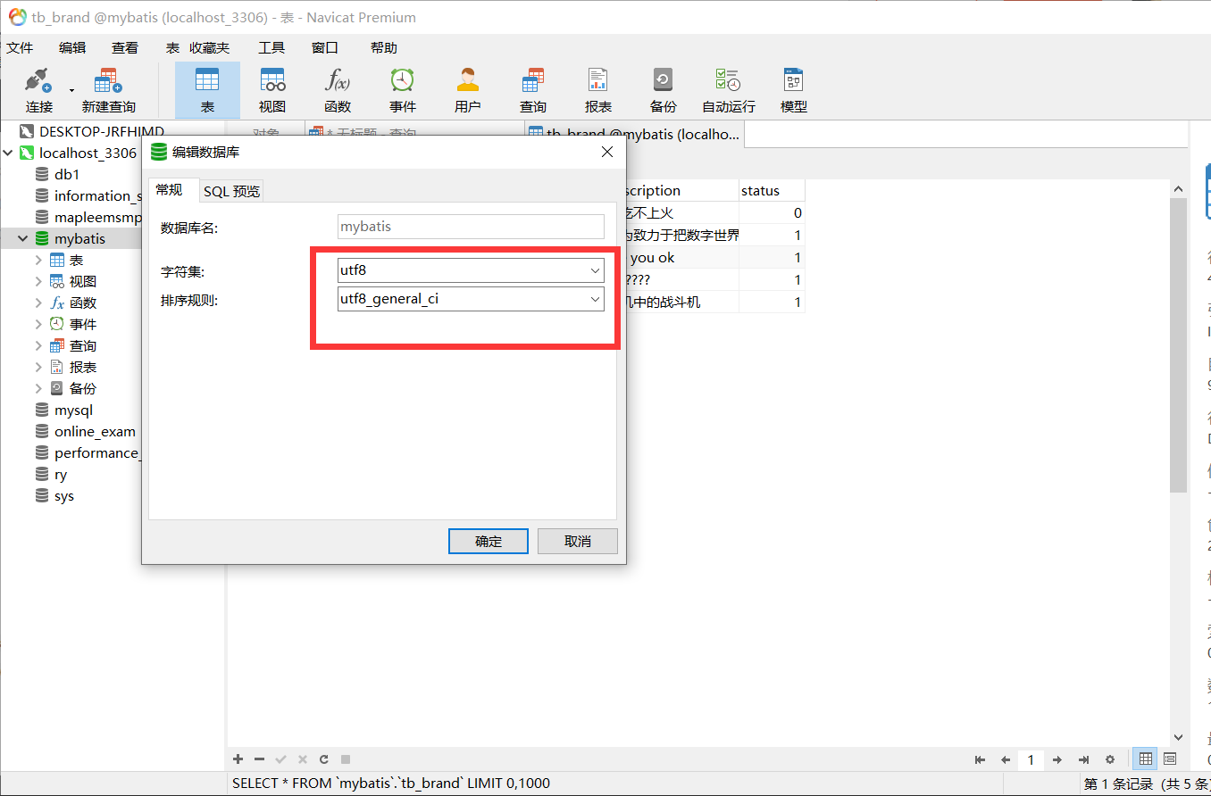Open the 收藏夹 menu
1211x796 pixels.
pyautogui.click(x=209, y=48)
